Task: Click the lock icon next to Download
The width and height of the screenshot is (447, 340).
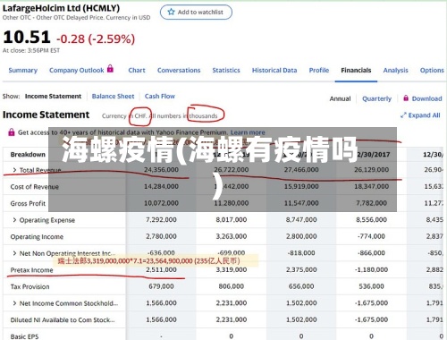Action: [x=406, y=98]
